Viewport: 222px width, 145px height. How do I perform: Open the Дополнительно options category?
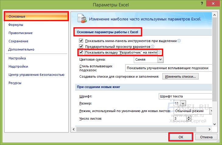pos(21,49)
